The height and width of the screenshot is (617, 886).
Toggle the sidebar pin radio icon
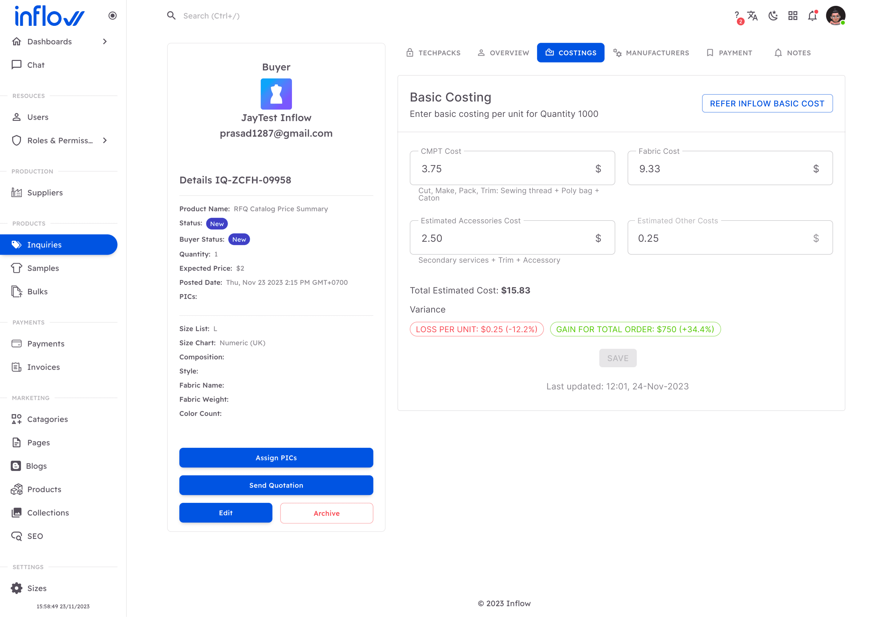112,16
